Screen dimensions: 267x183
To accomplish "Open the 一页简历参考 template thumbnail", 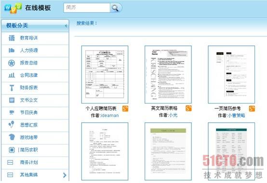I will coord(231,75).
